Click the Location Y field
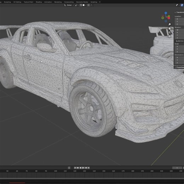This screenshot has height=184, width=184. (179, 22)
